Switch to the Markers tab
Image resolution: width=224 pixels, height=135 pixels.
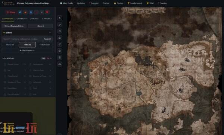pyautogui.click(x=8, y=19)
